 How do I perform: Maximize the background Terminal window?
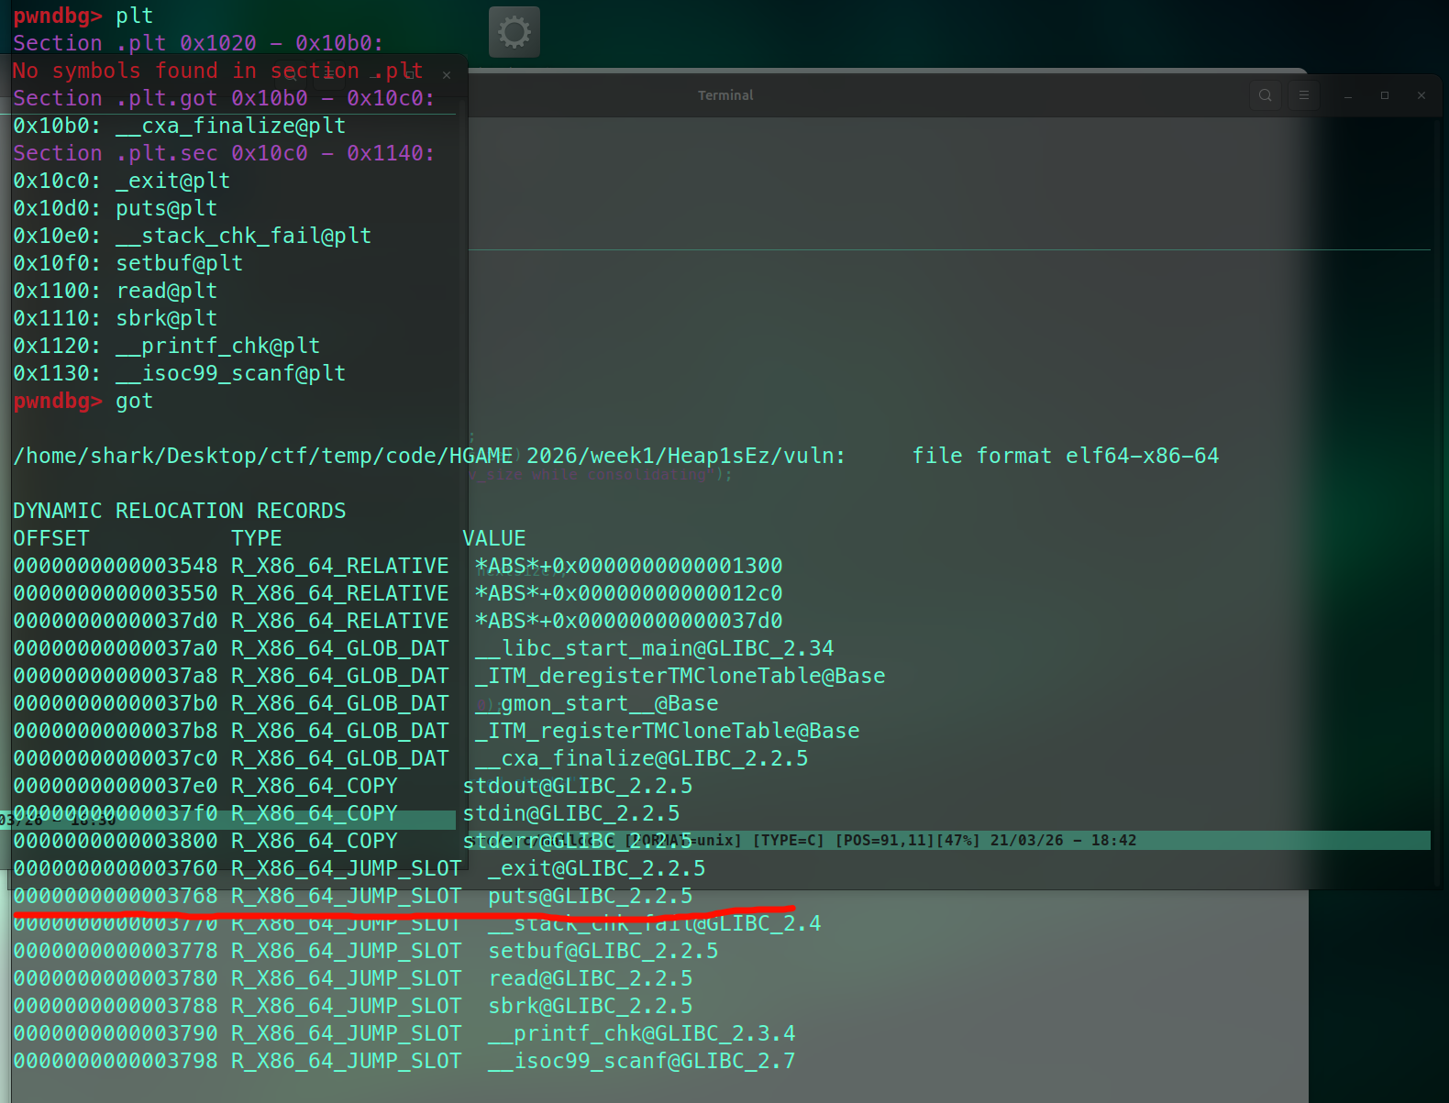click(x=1385, y=95)
